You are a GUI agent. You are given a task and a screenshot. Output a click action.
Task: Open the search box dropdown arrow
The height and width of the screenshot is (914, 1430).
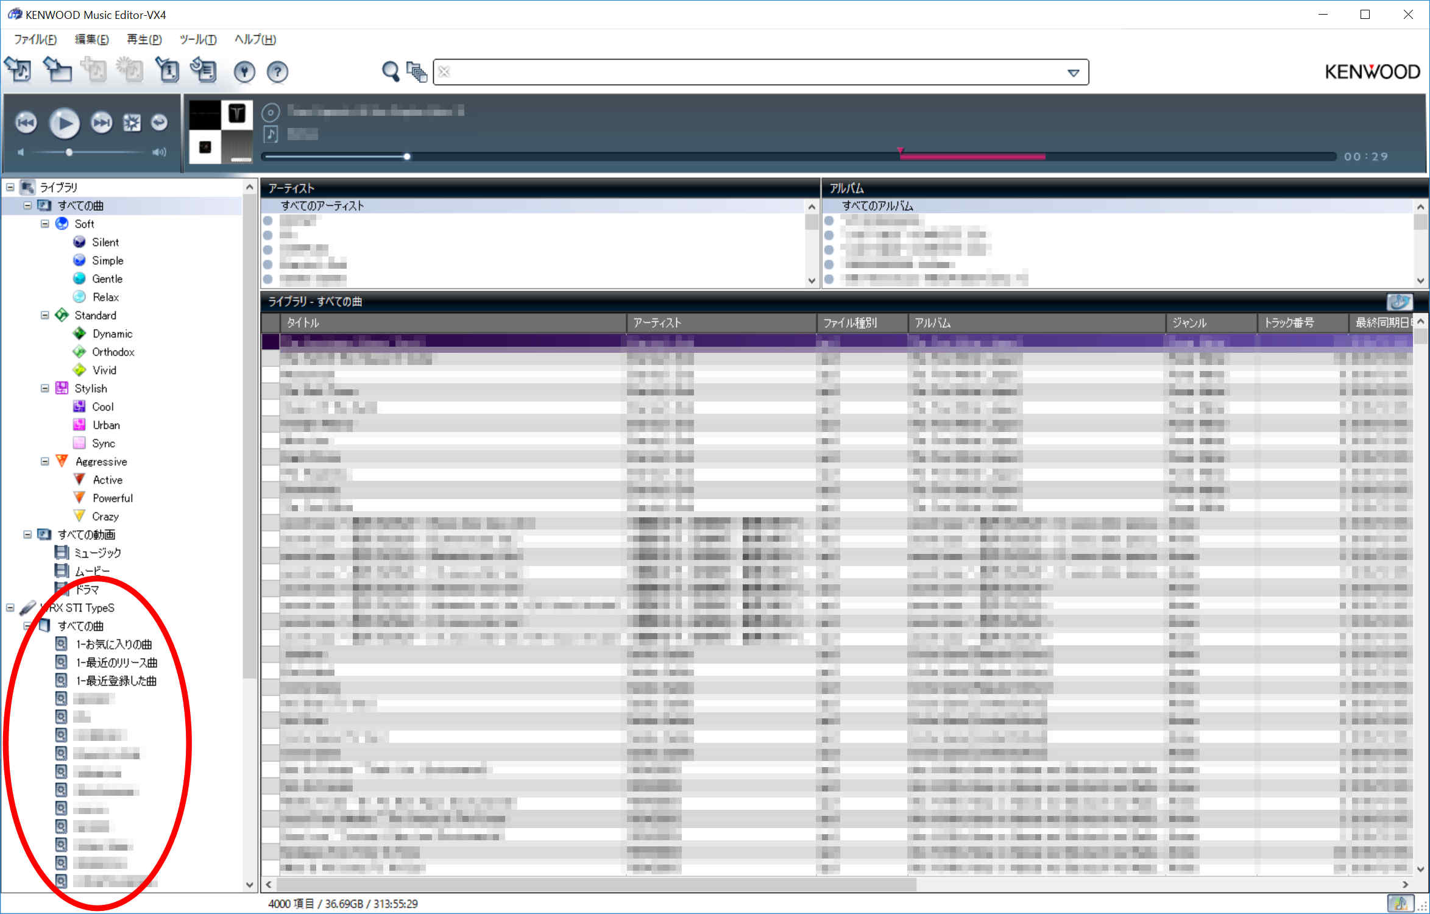click(x=1074, y=73)
